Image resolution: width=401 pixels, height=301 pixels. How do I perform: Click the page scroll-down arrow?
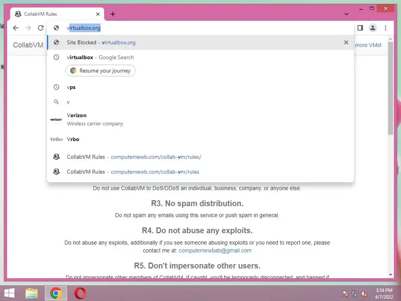[x=390, y=275]
